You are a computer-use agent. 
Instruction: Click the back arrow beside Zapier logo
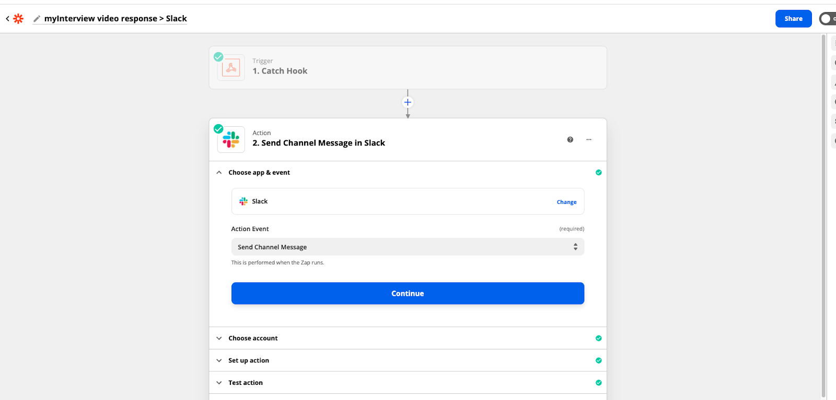coord(7,19)
